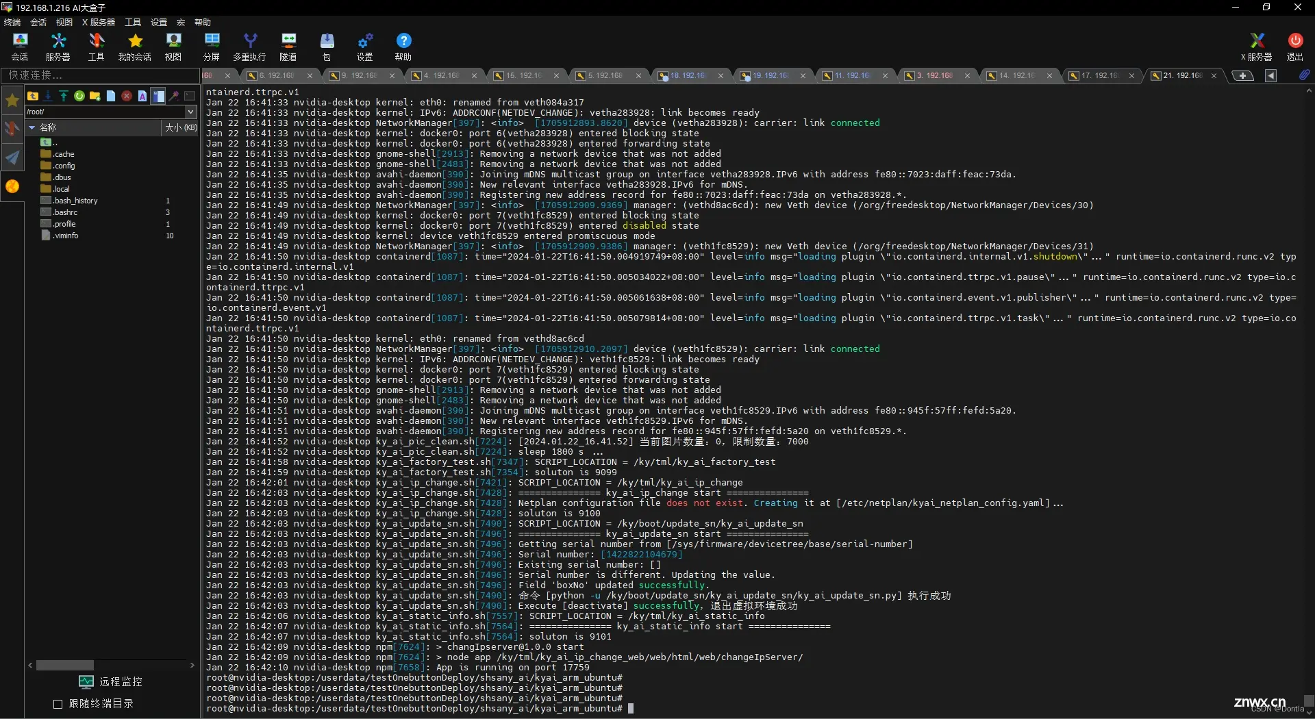
Task: Open terminal here from SFTP toolbar
Action: click(x=190, y=96)
